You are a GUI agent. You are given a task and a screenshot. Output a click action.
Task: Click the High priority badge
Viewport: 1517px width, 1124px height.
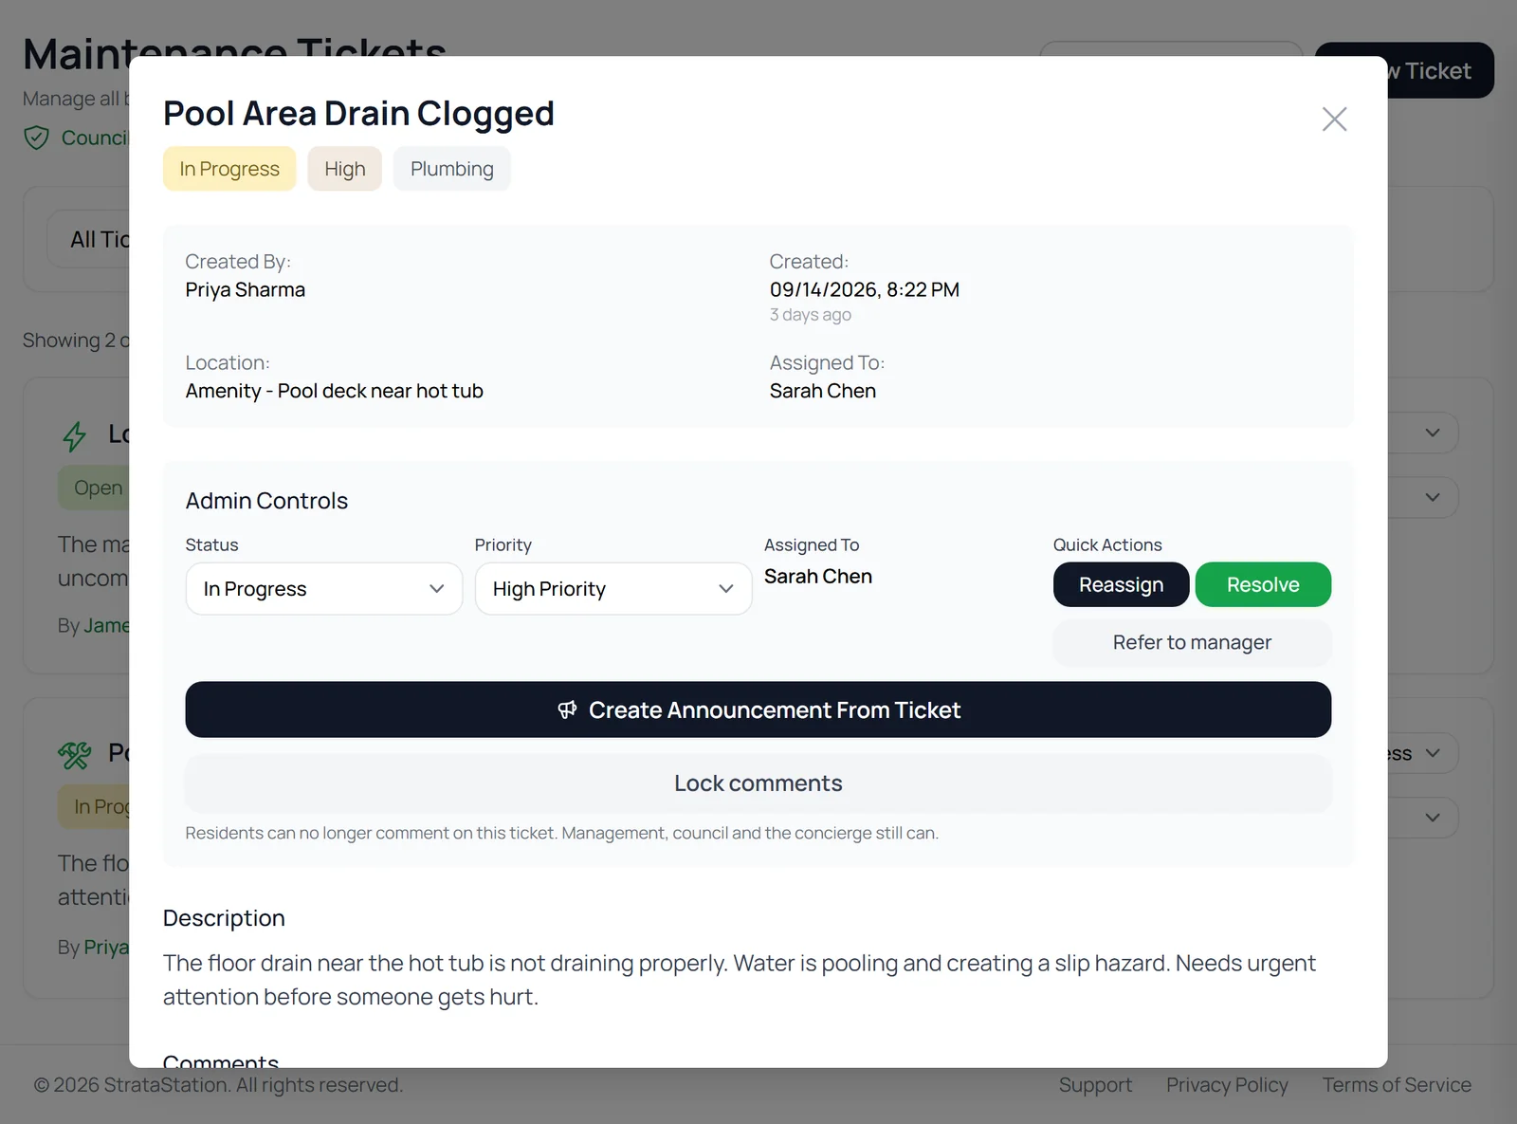[x=344, y=169]
